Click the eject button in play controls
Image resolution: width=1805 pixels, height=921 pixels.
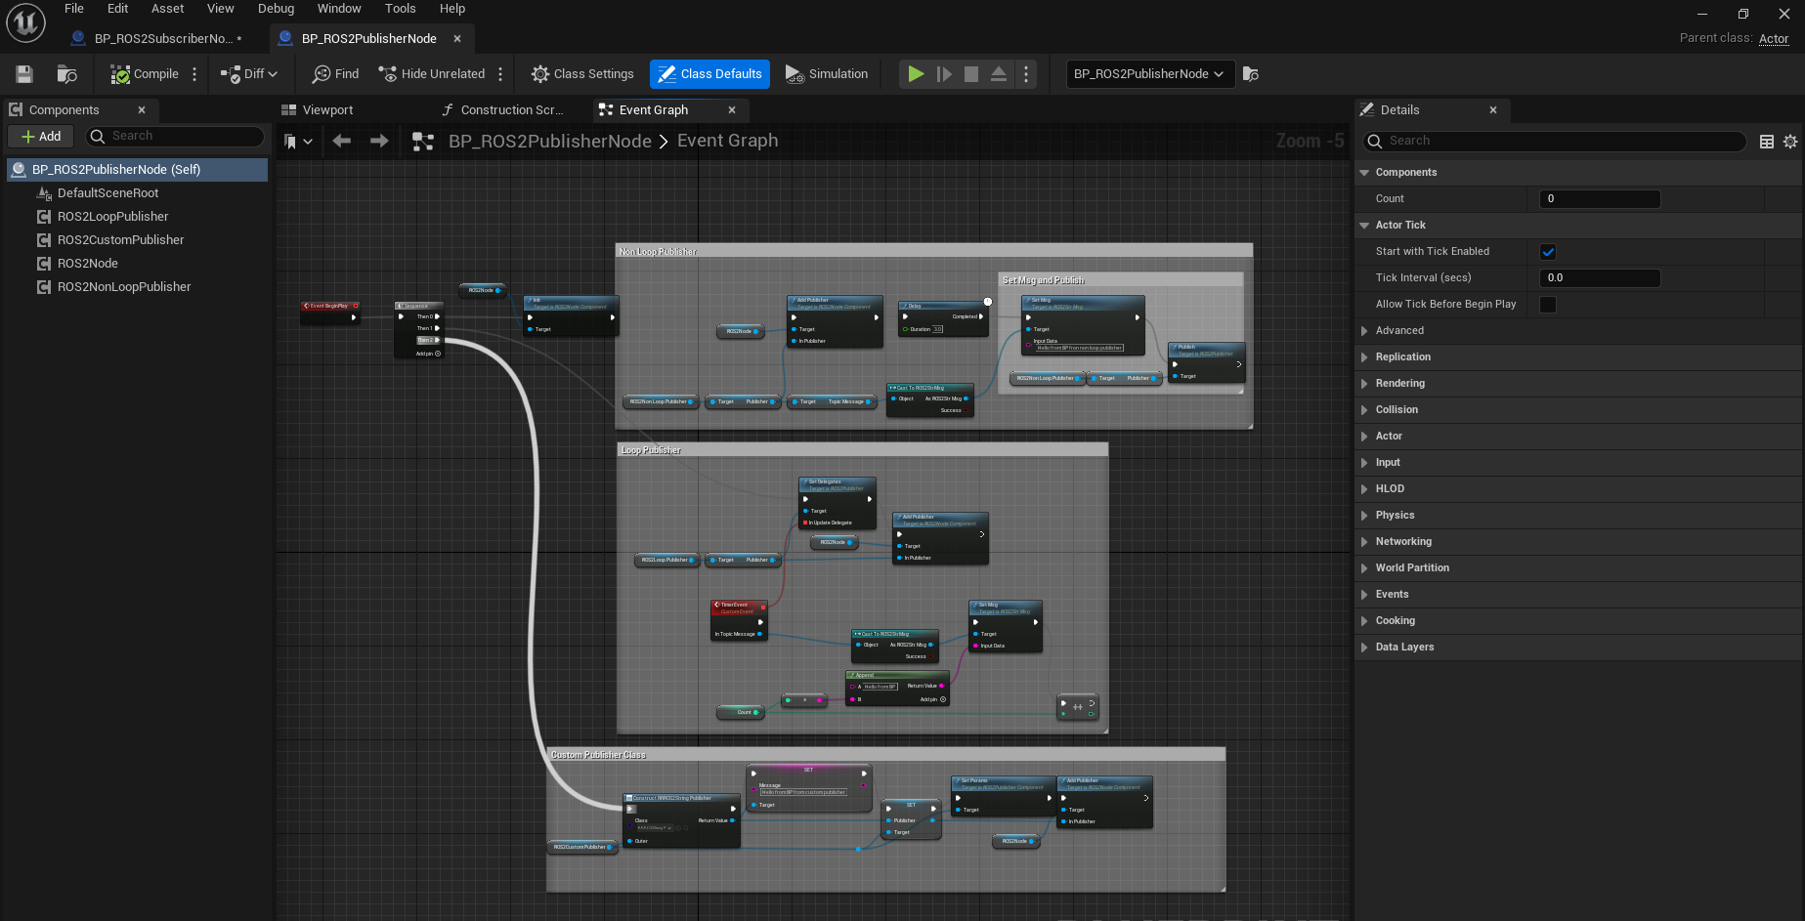click(x=999, y=74)
